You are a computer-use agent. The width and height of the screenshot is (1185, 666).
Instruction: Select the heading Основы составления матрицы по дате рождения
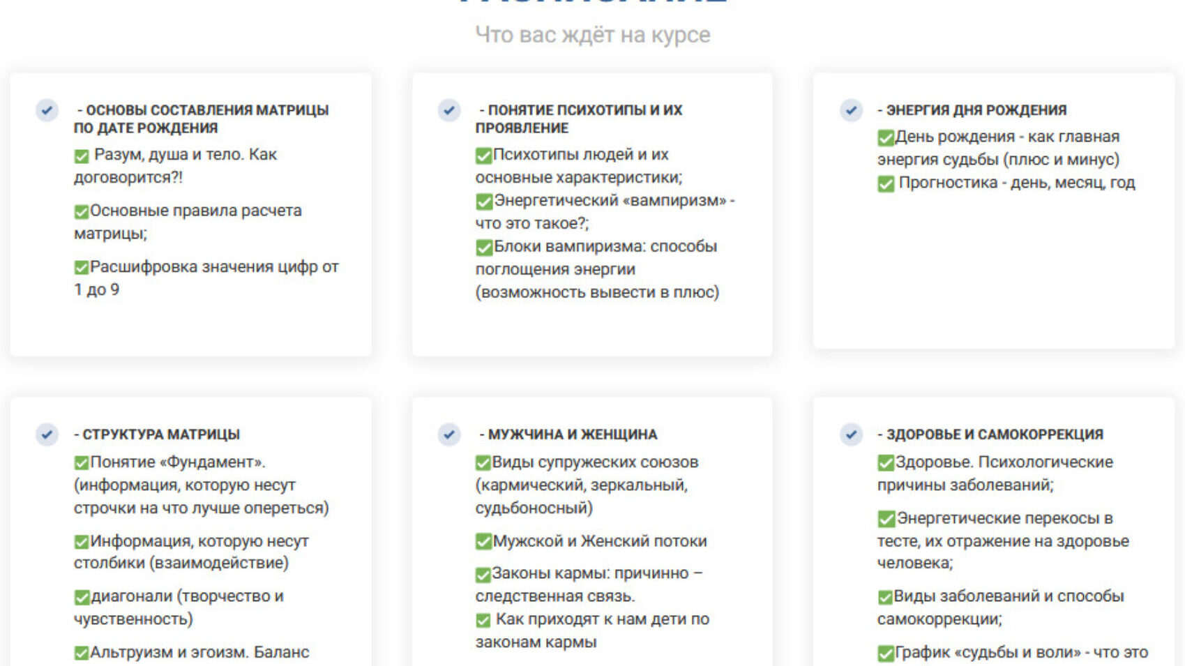coord(201,119)
